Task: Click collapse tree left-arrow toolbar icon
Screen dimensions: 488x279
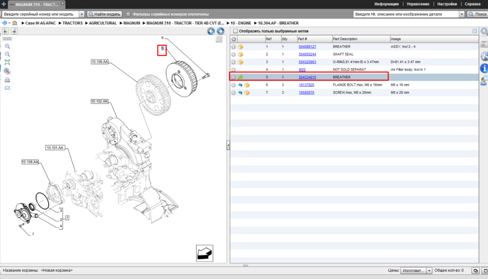Action: (5, 31)
